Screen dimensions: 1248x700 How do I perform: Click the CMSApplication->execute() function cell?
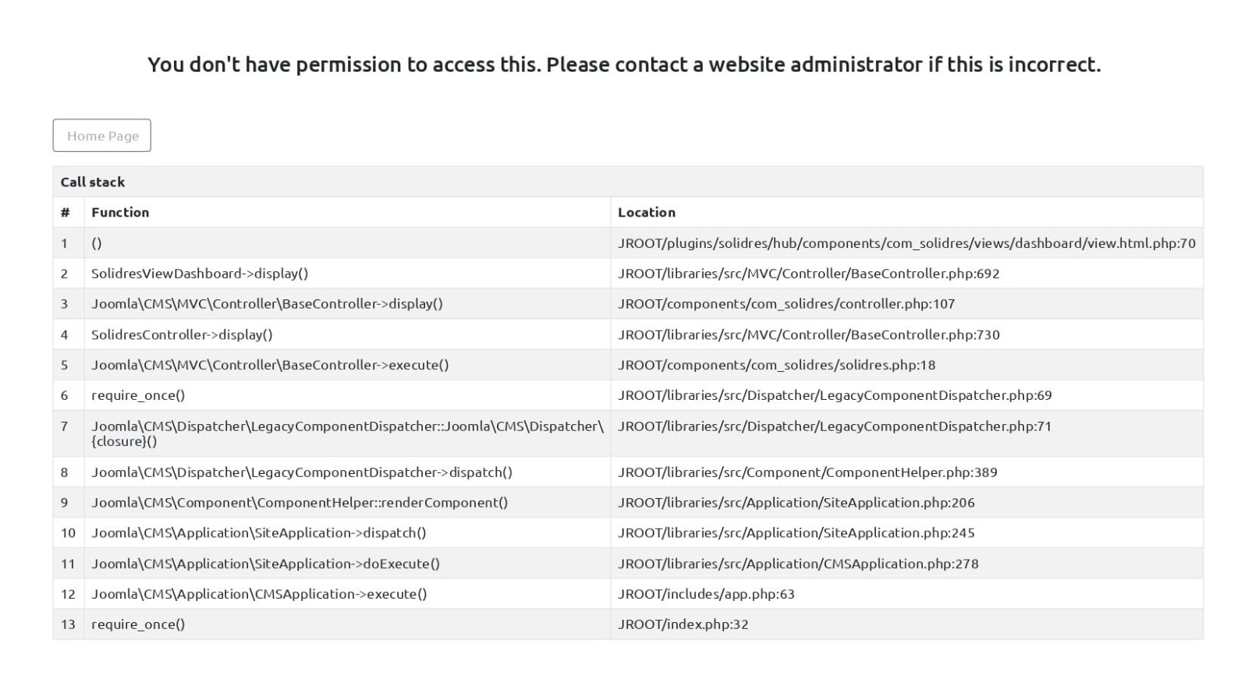(x=259, y=594)
